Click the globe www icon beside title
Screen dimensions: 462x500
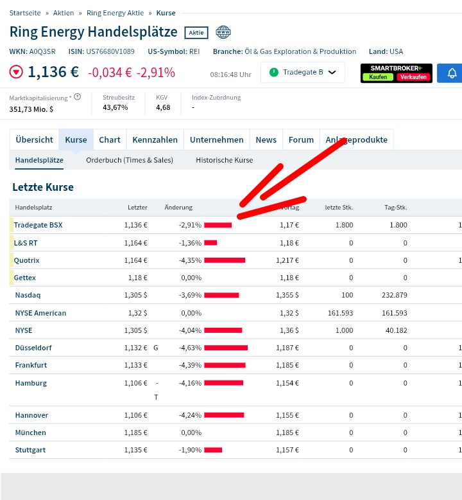[x=223, y=32]
